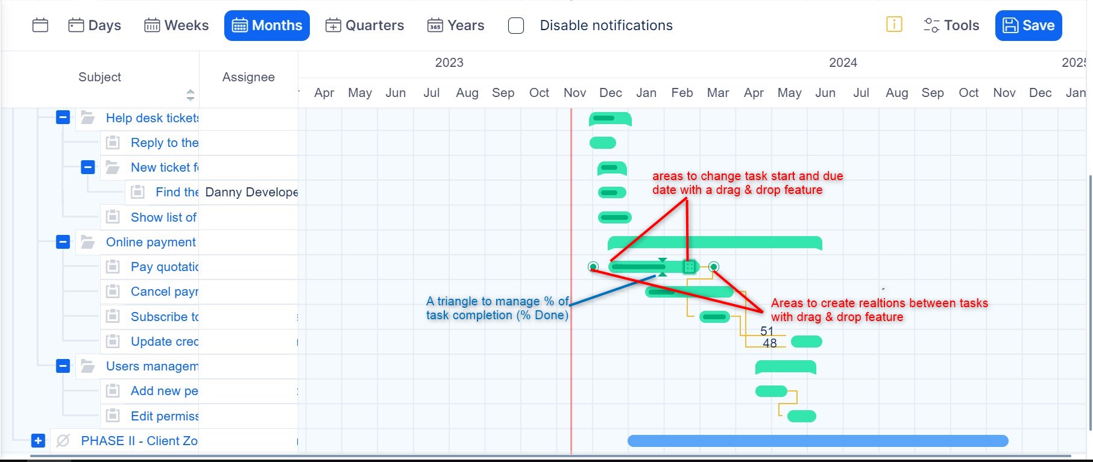The width and height of the screenshot is (1093, 462).
Task: Expand the PHASE II - Client Zone row
Action: point(38,441)
